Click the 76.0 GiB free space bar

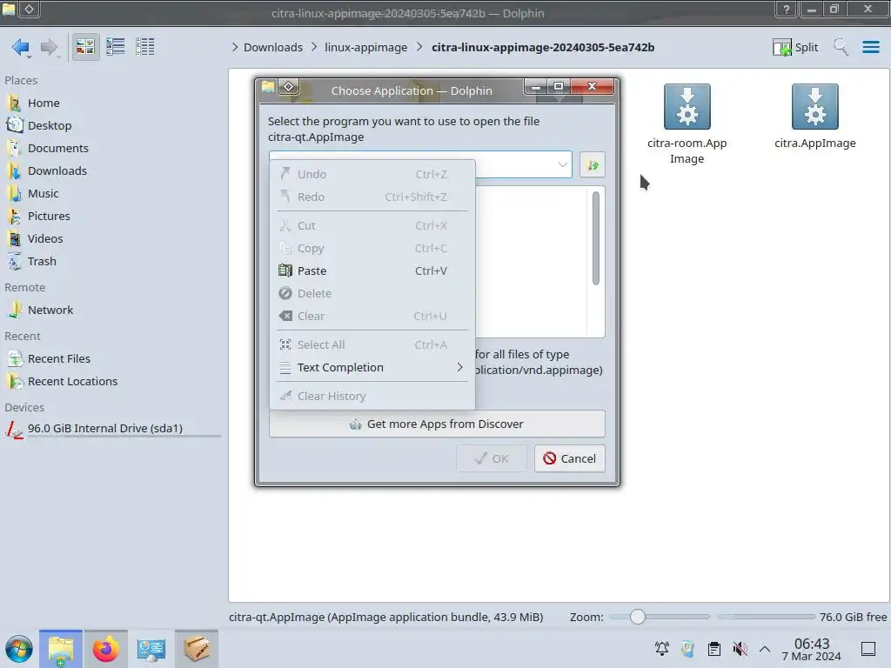coord(765,617)
